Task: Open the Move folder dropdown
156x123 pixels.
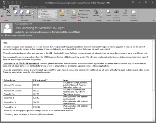Action: pos(62,14)
